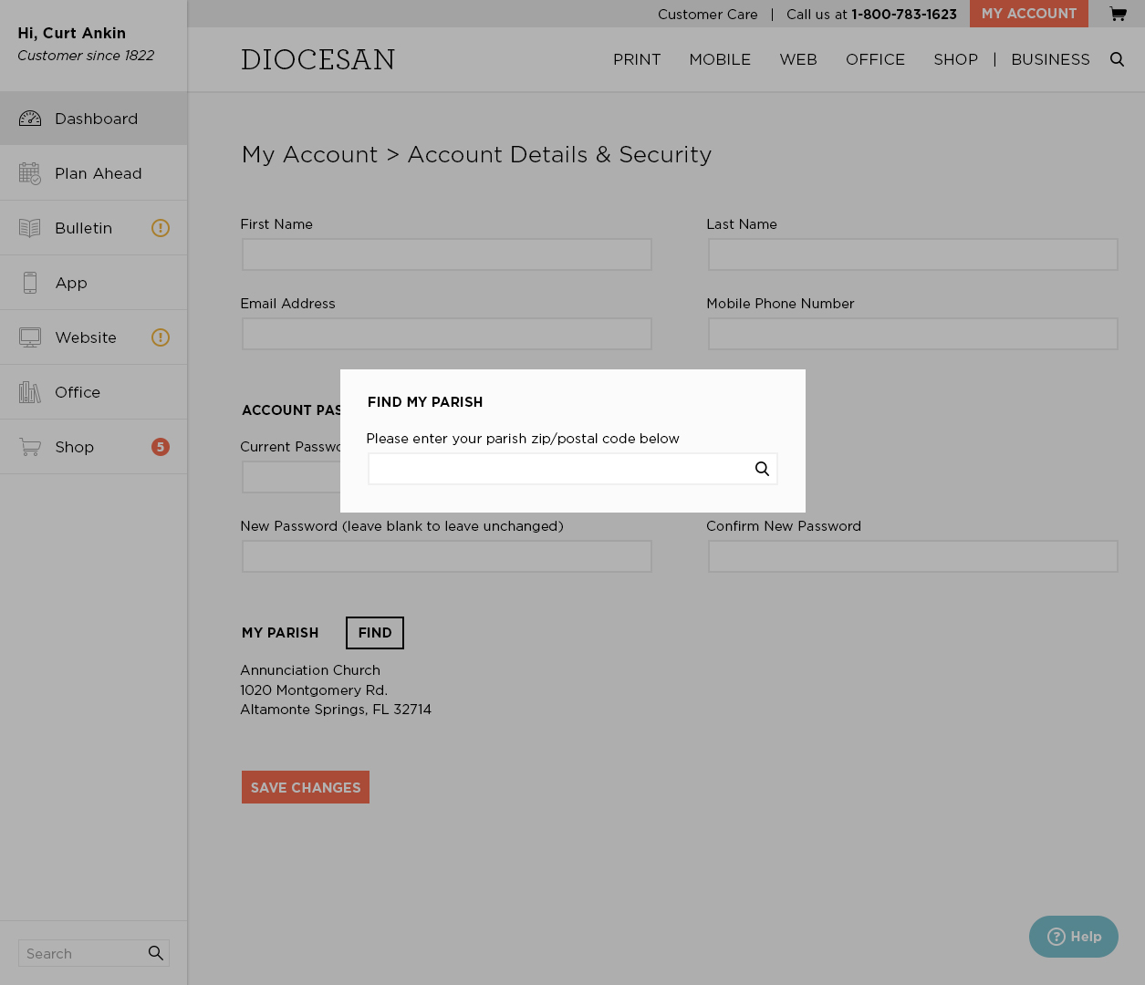The height and width of the screenshot is (985, 1145).
Task: Submit parish zip code search magnifier
Action: [x=762, y=469]
